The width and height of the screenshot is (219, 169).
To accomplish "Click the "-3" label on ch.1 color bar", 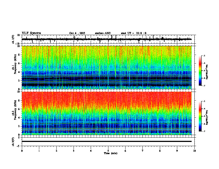I will coord(204,56).
